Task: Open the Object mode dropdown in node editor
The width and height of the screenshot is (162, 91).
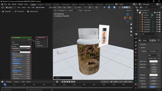Action: pyautogui.click(x=11, y=7)
